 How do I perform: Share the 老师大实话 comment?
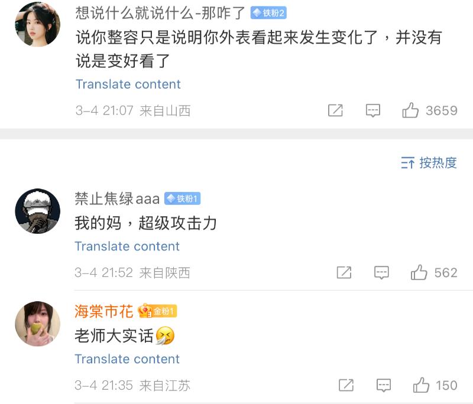(x=346, y=385)
